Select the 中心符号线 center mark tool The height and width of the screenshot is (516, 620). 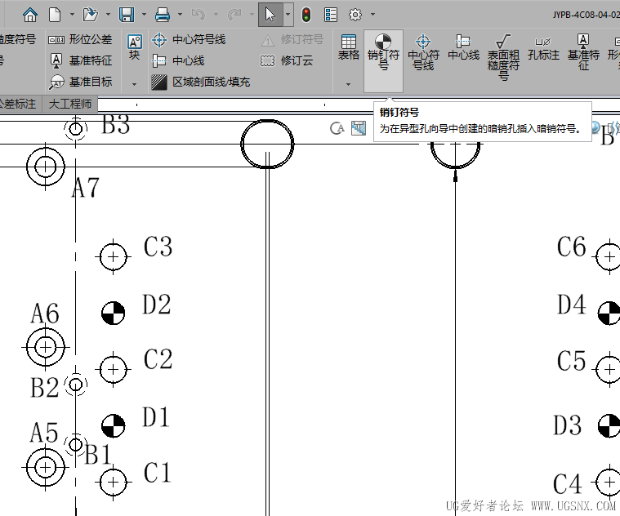click(x=189, y=39)
